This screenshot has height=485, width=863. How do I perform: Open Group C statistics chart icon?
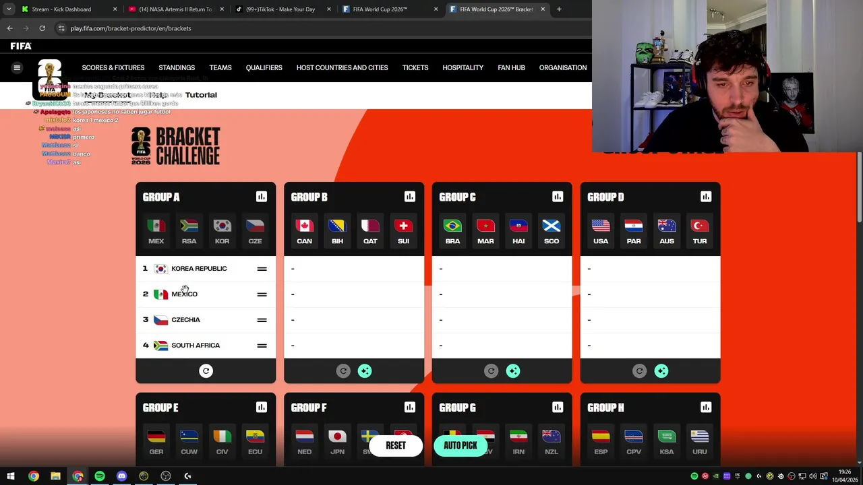tap(558, 197)
